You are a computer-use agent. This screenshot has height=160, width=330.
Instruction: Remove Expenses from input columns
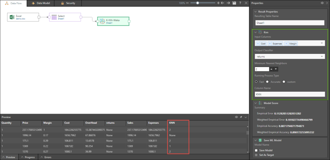tap(270, 44)
